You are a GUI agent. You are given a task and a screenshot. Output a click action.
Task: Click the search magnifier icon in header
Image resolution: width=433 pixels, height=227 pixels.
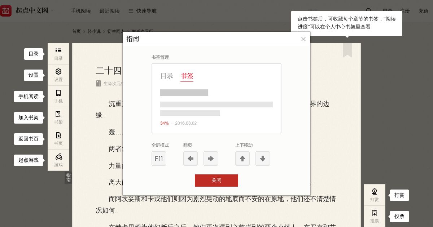(368, 11)
